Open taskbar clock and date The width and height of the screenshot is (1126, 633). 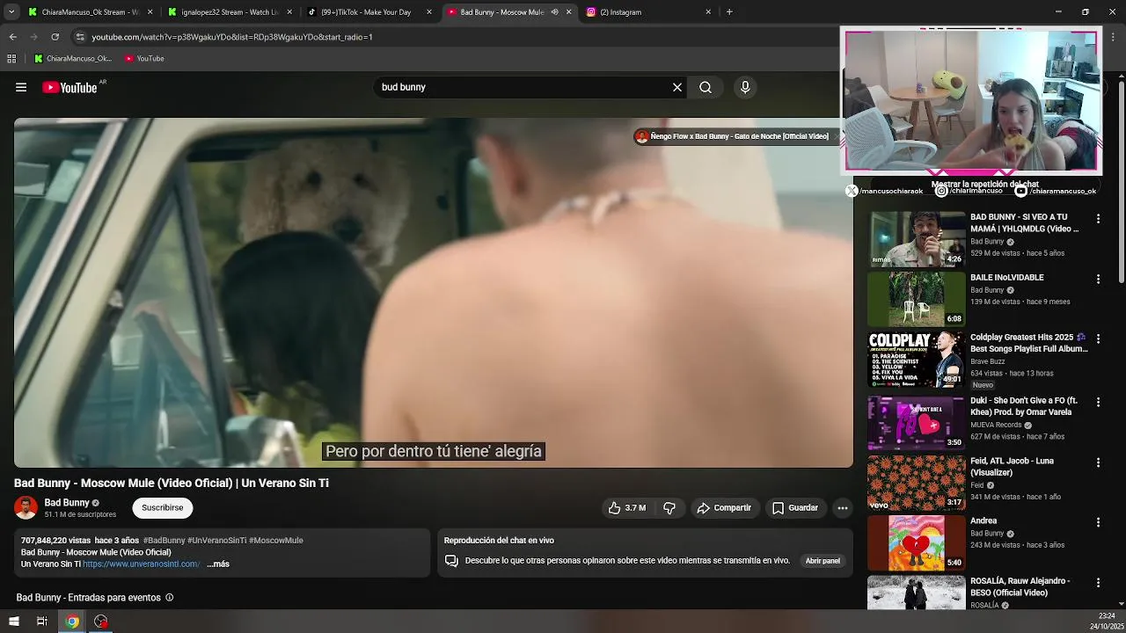(x=1107, y=622)
